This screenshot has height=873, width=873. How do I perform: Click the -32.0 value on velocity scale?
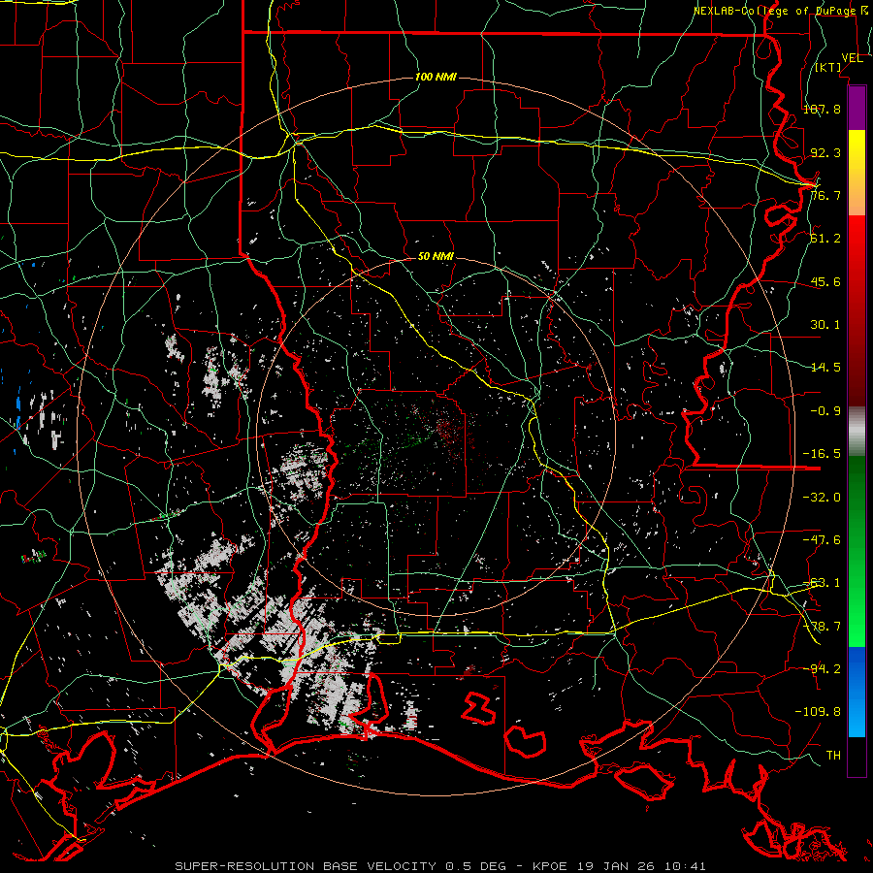(x=822, y=498)
